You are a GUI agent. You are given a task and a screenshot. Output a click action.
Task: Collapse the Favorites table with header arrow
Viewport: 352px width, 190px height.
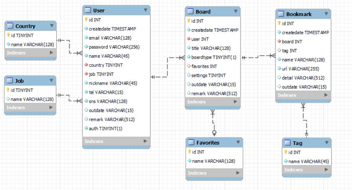click(238, 142)
